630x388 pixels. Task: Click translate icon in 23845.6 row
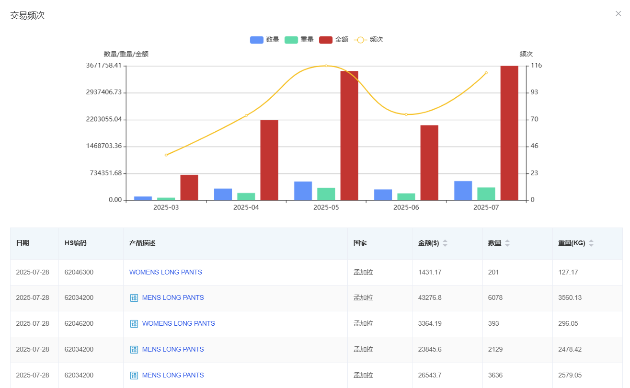(x=134, y=350)
